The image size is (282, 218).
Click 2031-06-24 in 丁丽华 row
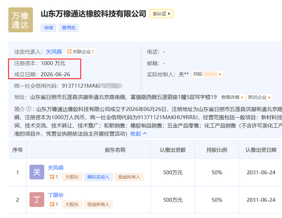pos(261,200)
